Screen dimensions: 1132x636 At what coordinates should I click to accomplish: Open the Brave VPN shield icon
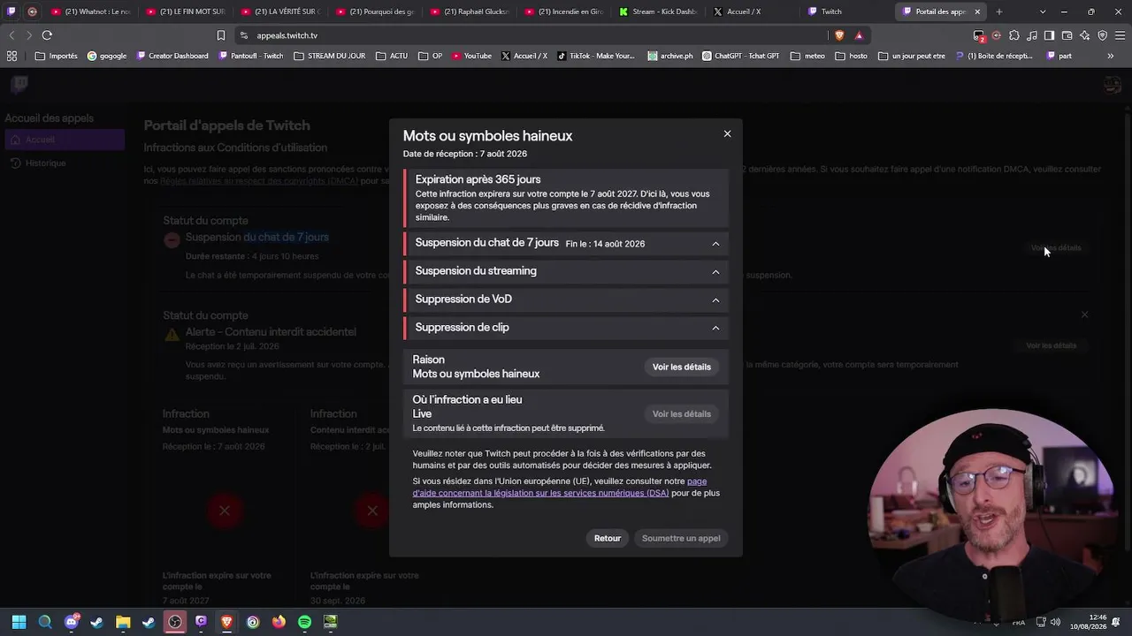click(1102, 35)
